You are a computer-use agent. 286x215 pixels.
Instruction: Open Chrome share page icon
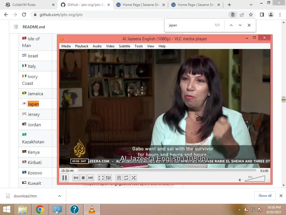coord(242,15)
